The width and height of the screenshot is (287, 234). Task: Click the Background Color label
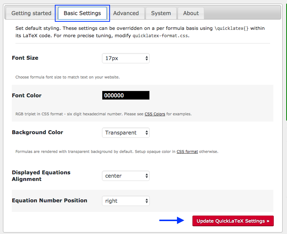(x=38, y=132)
